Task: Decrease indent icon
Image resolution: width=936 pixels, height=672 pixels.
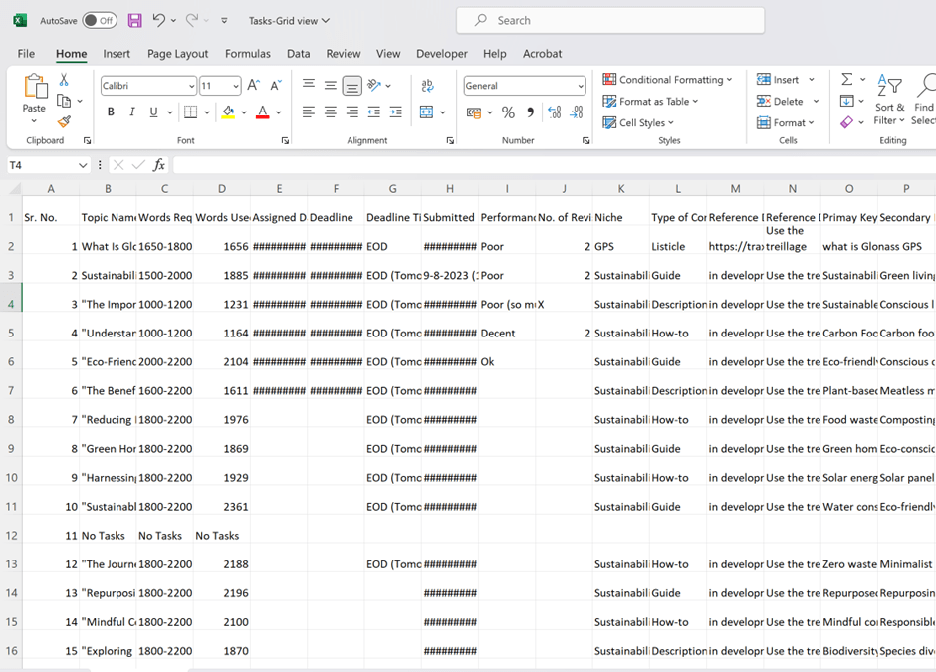Action: click(374, 112)
